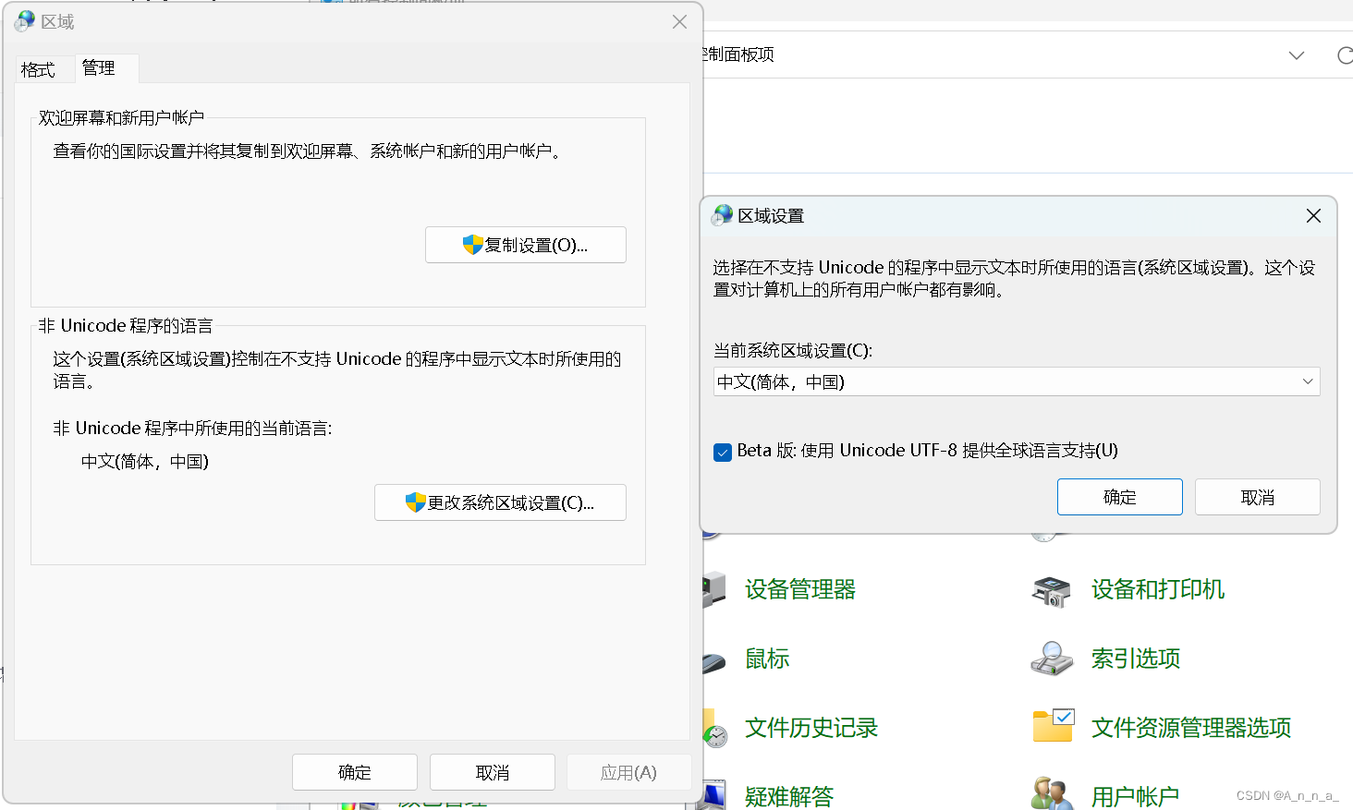Image resolution: width=1353 pixels, height=810 pixels.
Task: Cancel the 区域设置 dialog via 取消
Action: 1257,497
